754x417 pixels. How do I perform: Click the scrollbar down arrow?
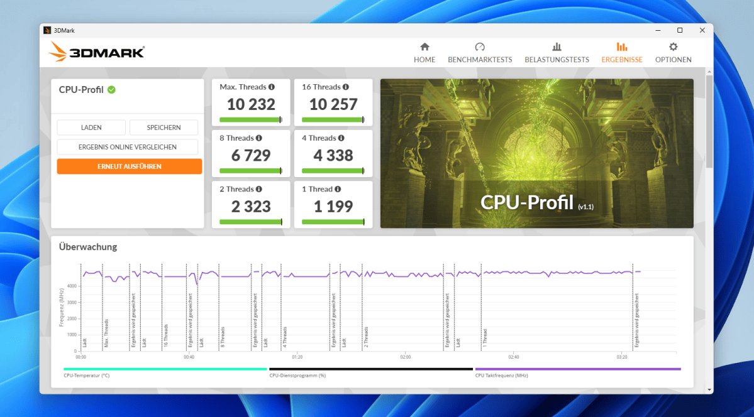[709, 389]
